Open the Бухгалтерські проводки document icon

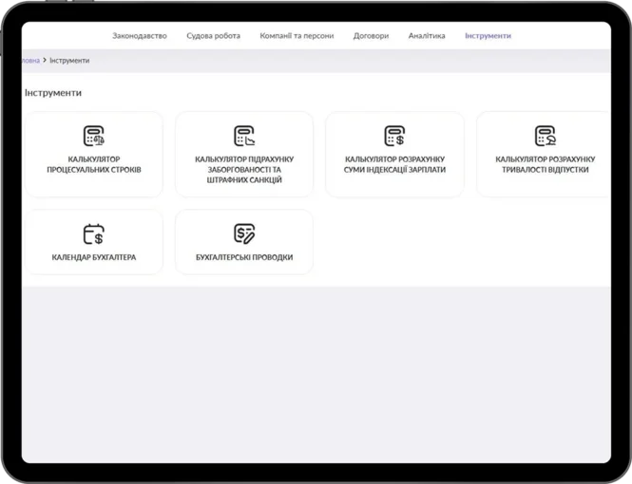(x=244, y=233)
